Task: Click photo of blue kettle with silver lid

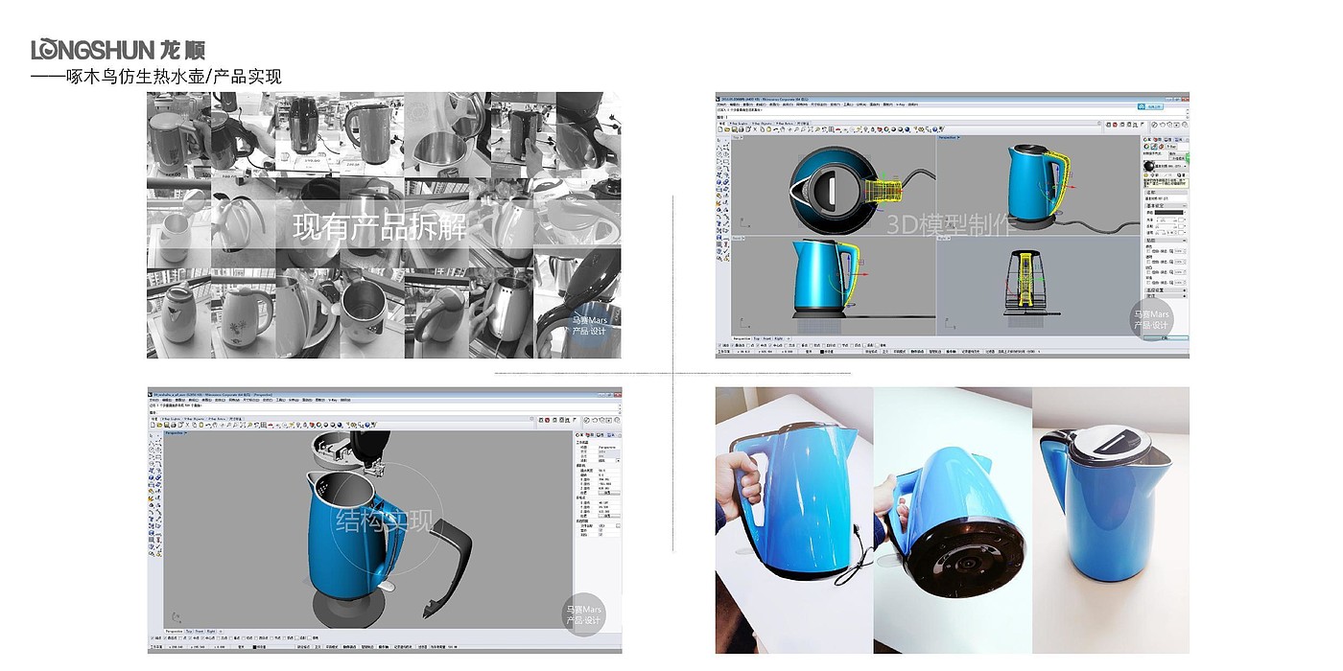Action: tap(1111, 521)
